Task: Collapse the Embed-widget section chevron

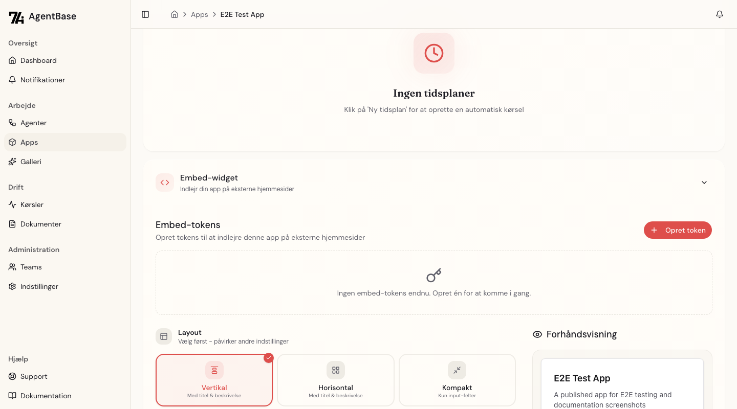Action: click(704, 183)
